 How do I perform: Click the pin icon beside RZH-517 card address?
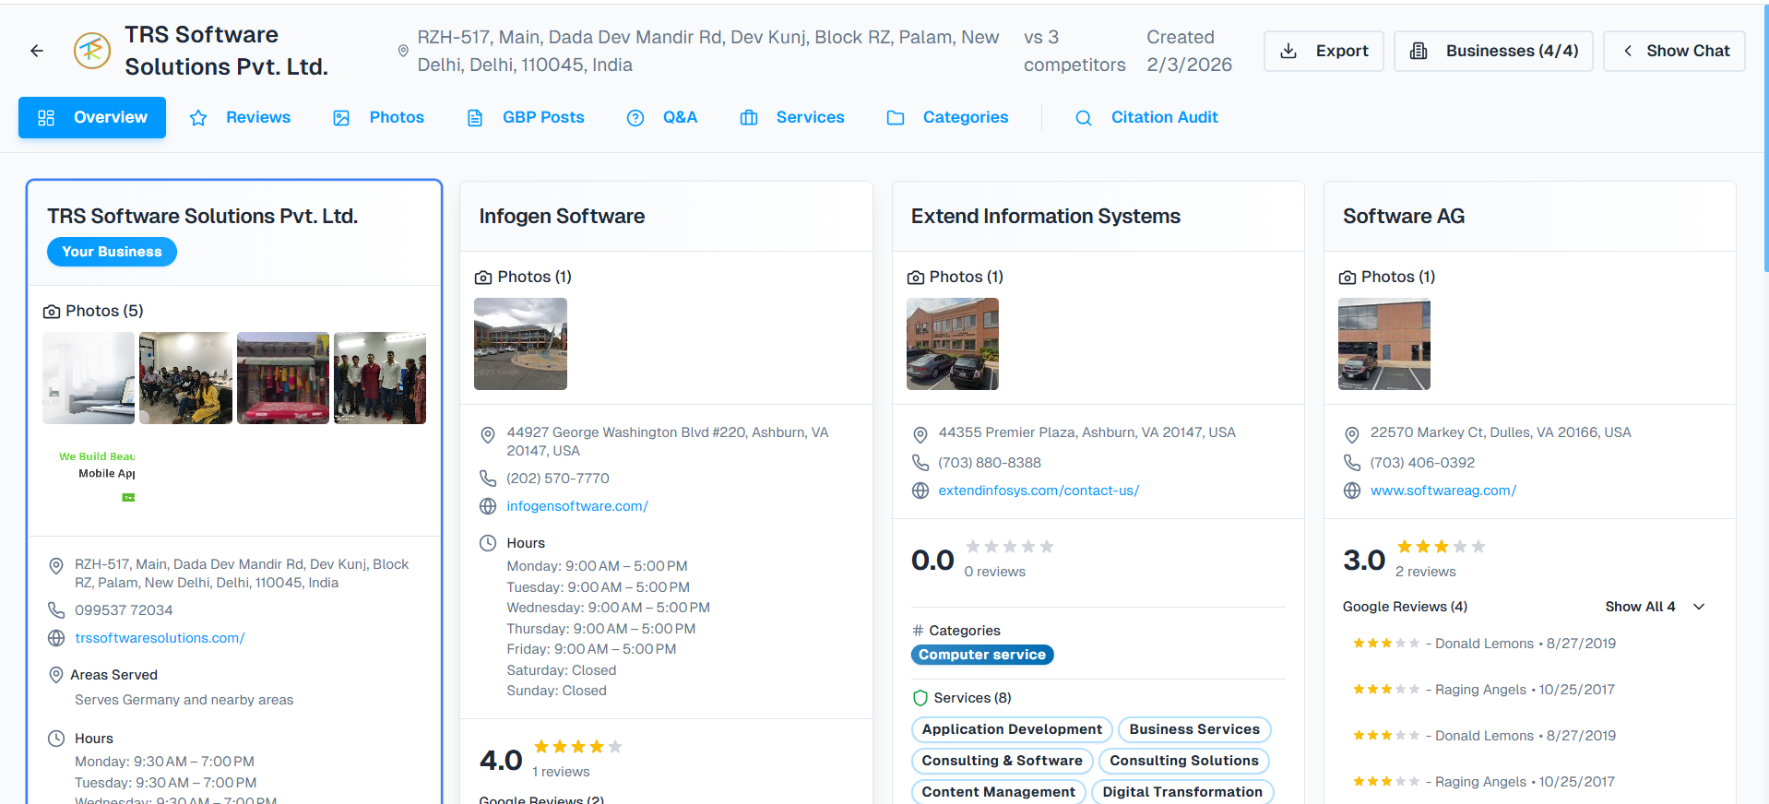click(56, 566)
